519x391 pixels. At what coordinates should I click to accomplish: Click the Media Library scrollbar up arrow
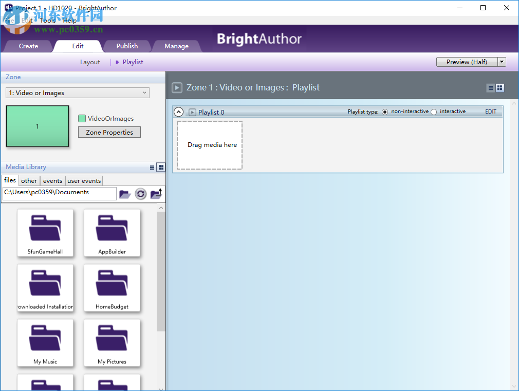pos(161,208)
